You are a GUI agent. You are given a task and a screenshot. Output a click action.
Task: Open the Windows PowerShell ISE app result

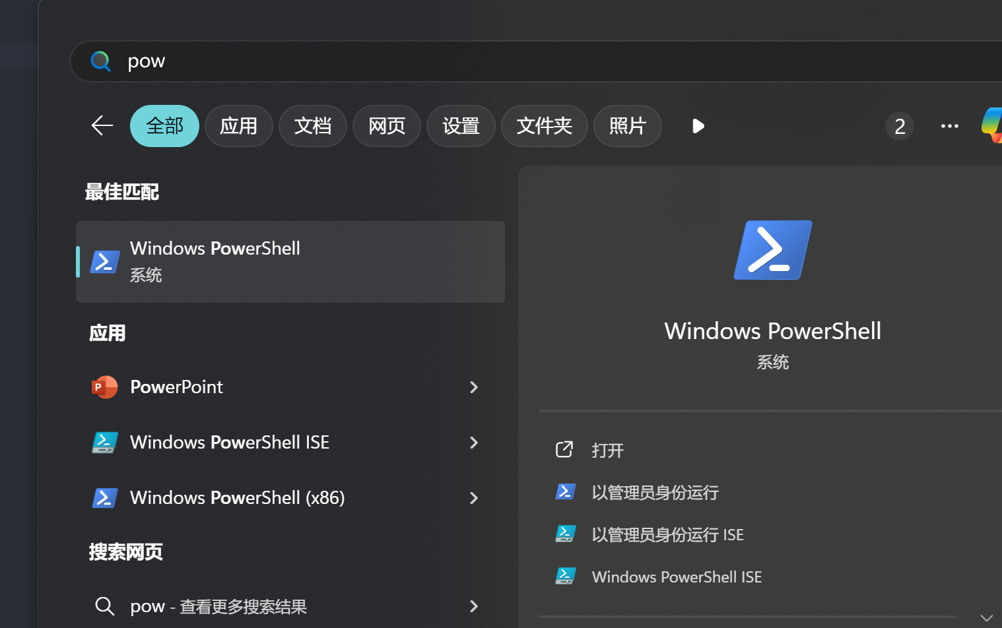[x=290, y=443]
